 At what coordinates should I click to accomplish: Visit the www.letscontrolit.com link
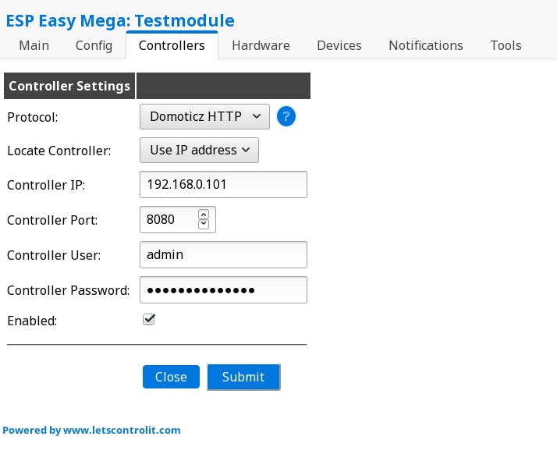click(122, 430)
